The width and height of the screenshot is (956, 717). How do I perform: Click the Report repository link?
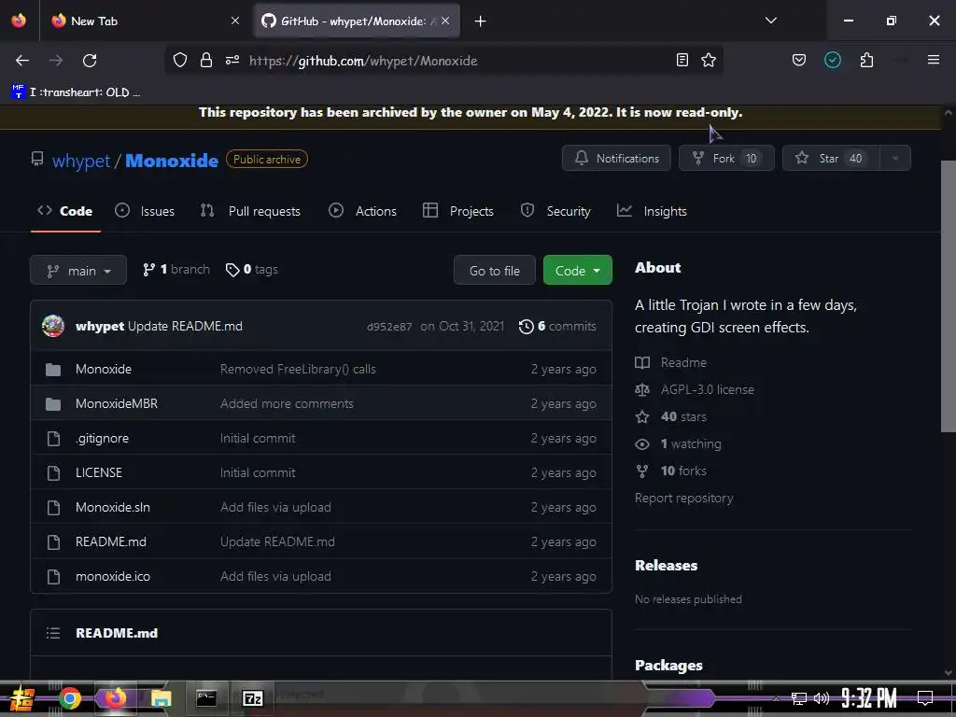click(684, 499)
